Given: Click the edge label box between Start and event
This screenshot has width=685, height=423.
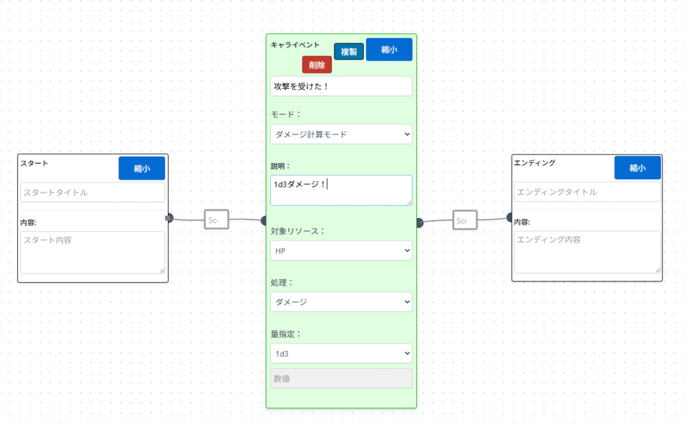Looking at the screenshot, I should click(x=217, y=219).
